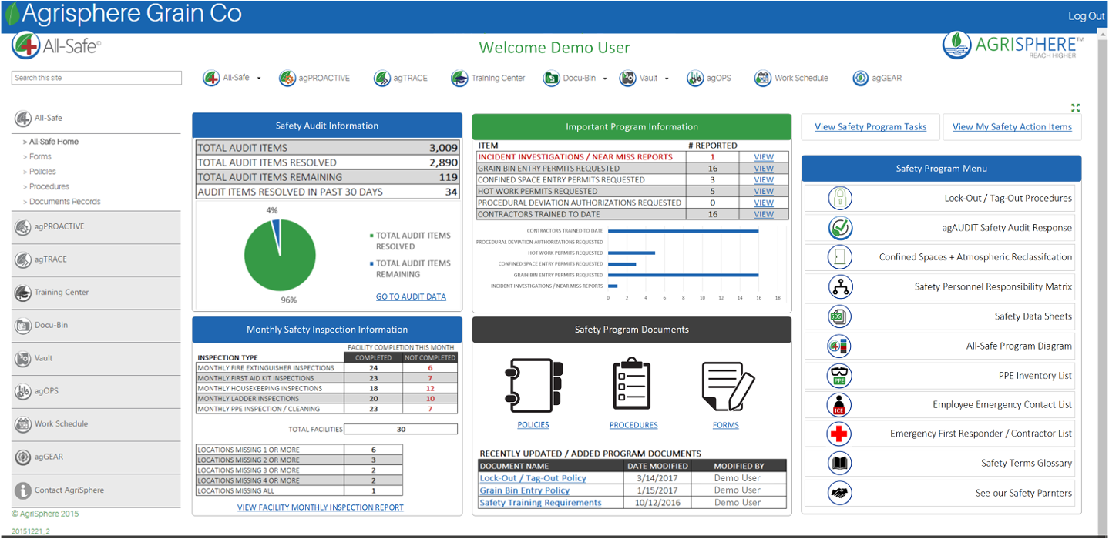Viewport: 1109px width, 539px height.
Task: Click the Safety Partners handshake icon
Action: [839, 493]
